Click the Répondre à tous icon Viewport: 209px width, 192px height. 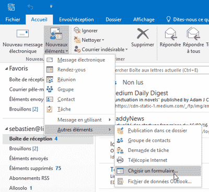pos(193,33)
